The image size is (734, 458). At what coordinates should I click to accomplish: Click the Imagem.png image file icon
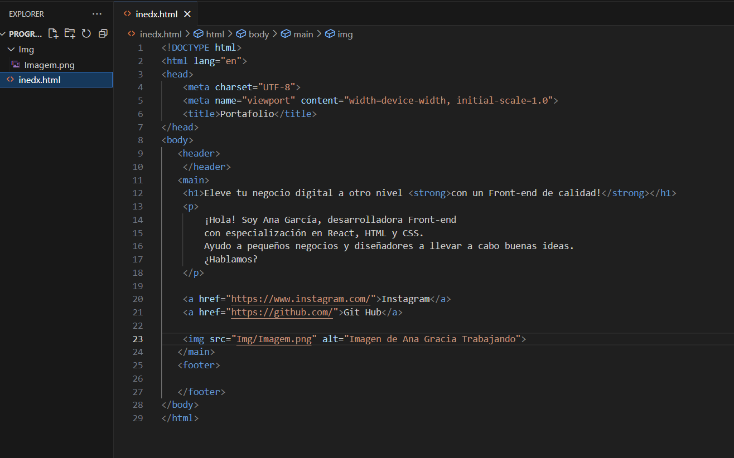click(x=16, y=65)
